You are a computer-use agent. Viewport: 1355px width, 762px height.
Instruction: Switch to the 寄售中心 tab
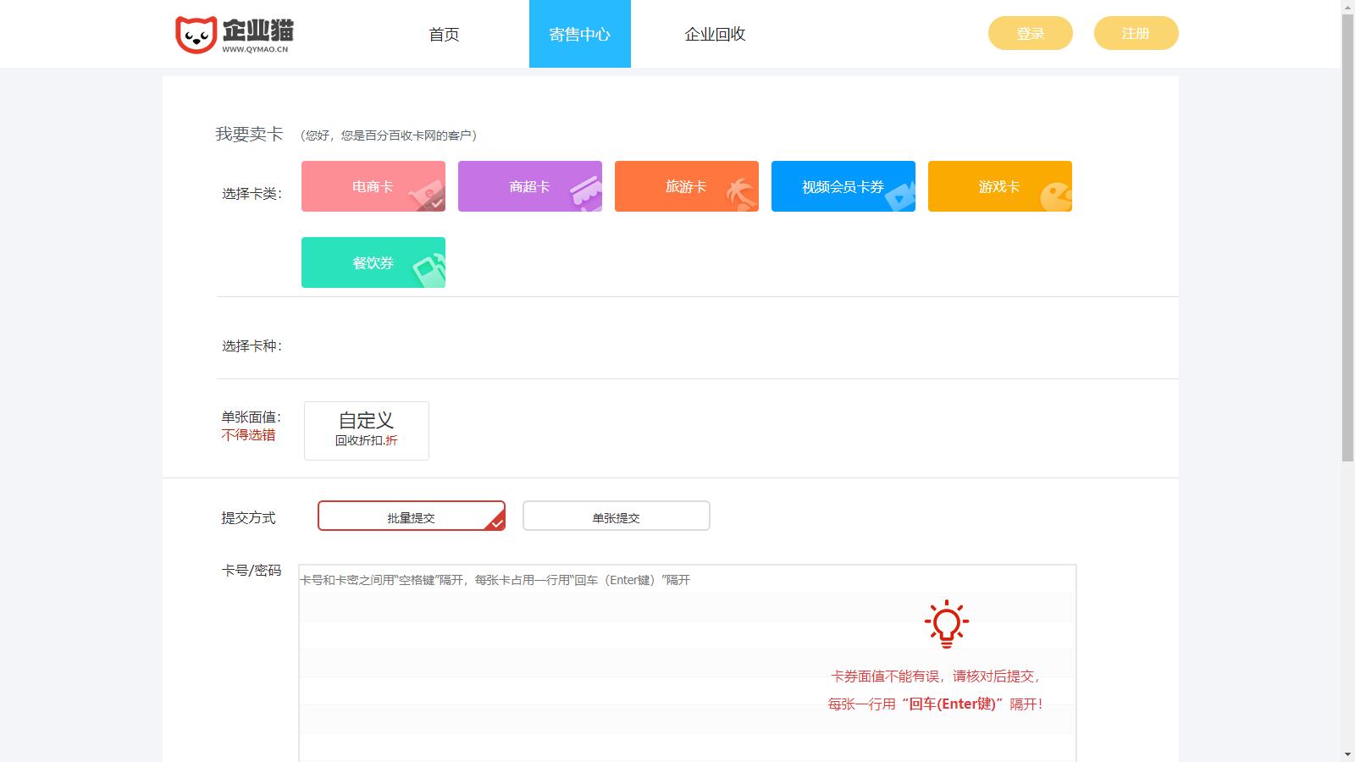click(x=579, y=34)
